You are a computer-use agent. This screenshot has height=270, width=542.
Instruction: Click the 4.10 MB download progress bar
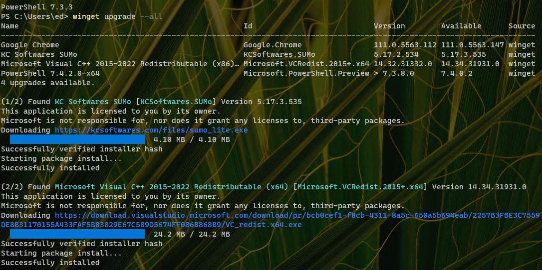(x=77, y=139)
